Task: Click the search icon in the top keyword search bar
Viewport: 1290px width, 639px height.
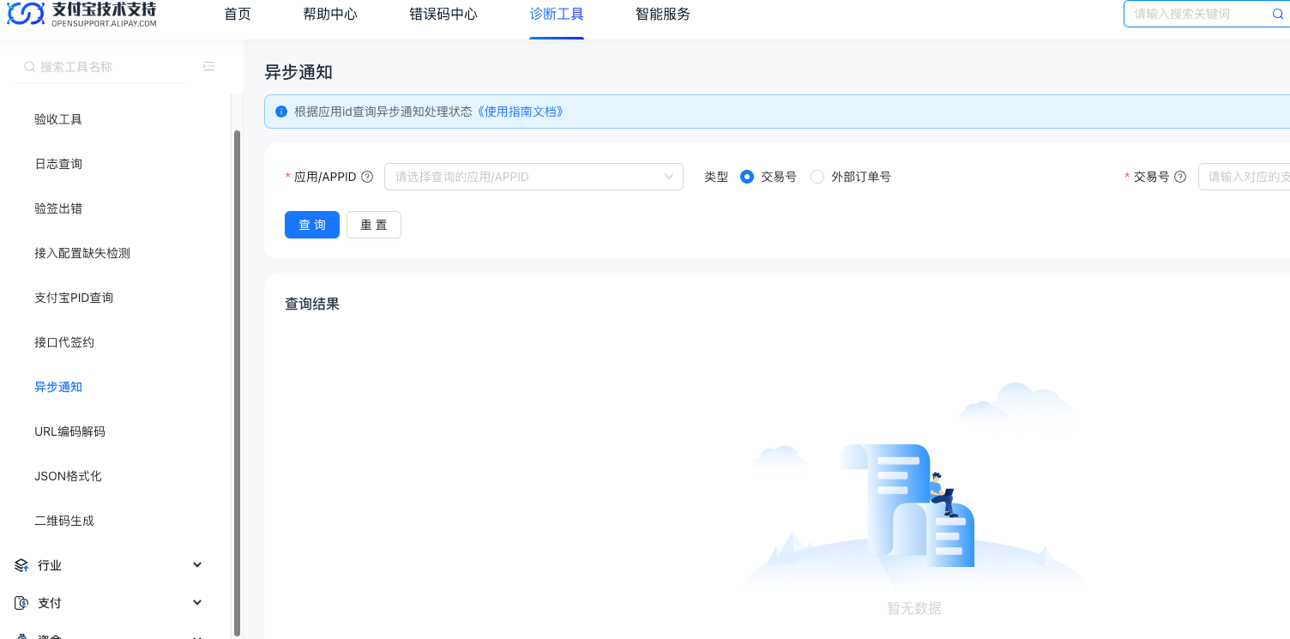Action: coord(1277,14)
